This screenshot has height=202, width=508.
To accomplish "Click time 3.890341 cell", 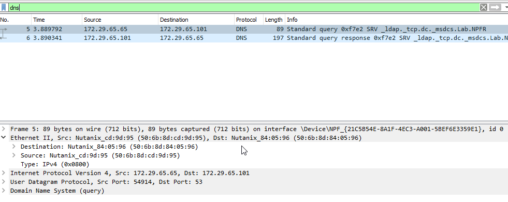I will [x=48, y=38].
